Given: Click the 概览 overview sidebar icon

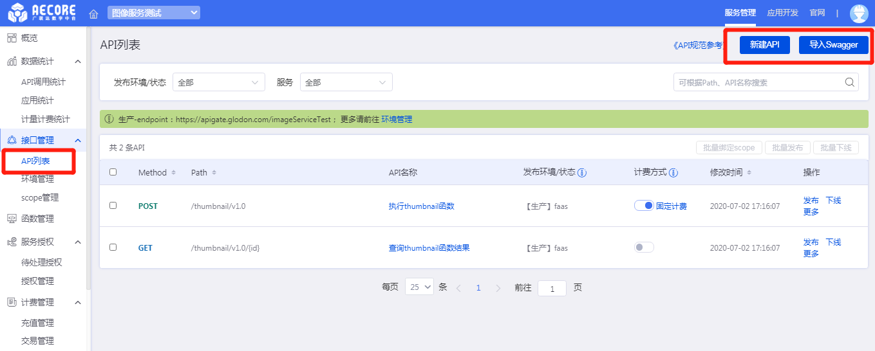Looking at the screenshot, I should tap(12, 38).
